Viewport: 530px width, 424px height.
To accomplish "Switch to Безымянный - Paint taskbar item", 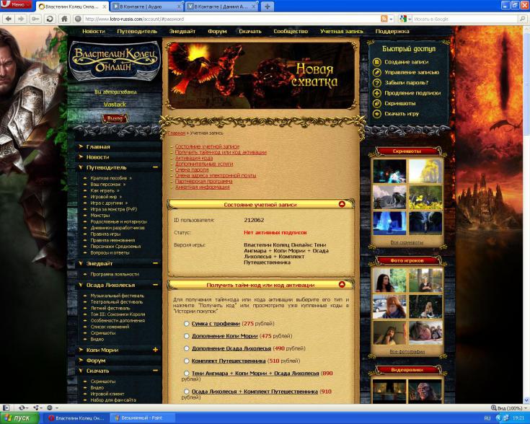I will [x=142, y=418].
